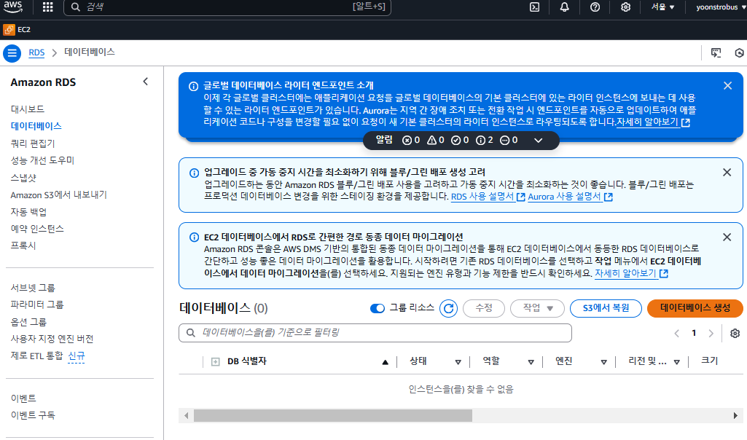
Task: Open the 서울 region dropdown
Action: (663, 7)
